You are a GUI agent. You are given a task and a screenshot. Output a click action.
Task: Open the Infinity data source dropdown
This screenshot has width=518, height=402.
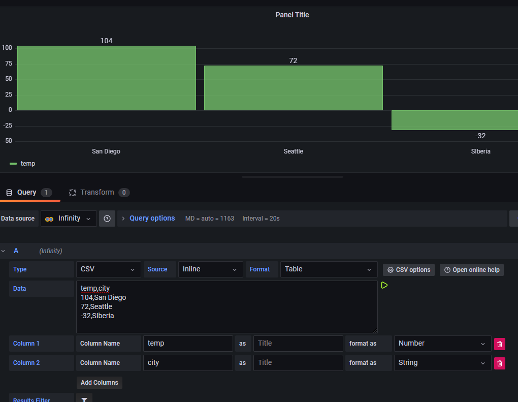[69, 219]
